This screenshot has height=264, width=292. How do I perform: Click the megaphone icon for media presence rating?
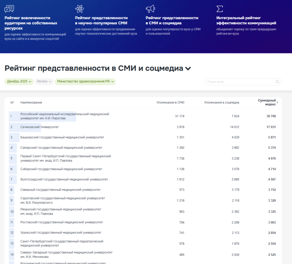point(150,9)
